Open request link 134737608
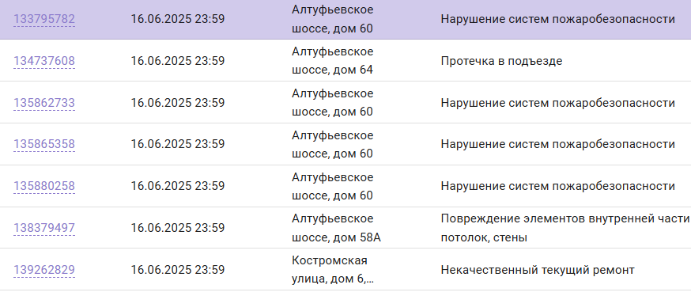Screen dimensions: 691x296 [44, 61]
